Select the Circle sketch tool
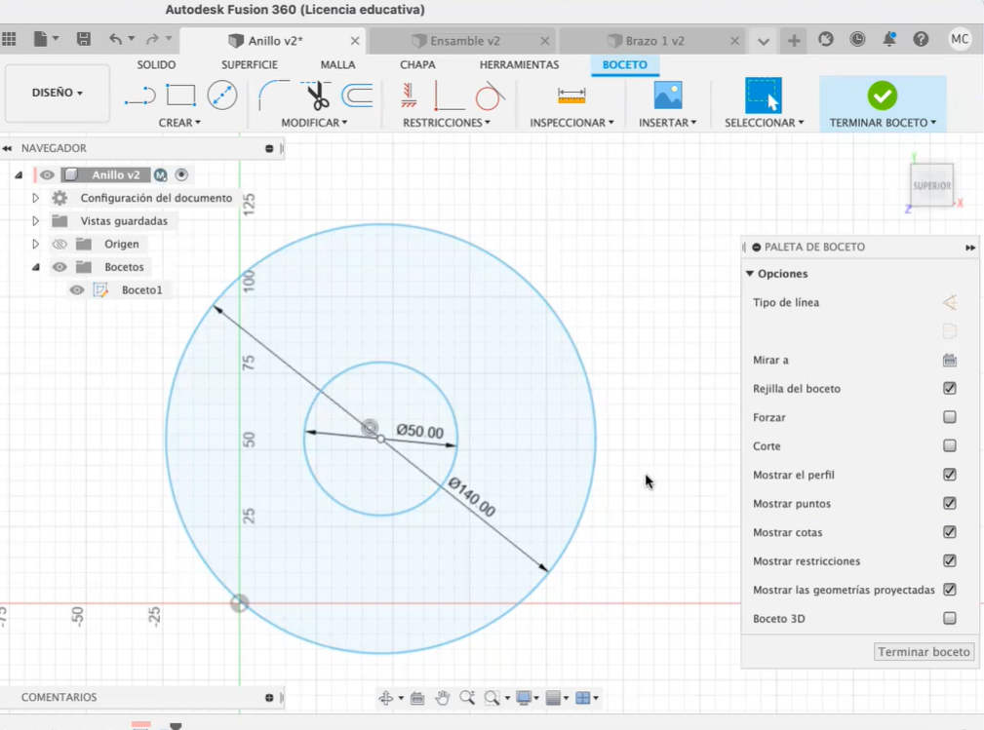This screenshot has height=730, width=984. pyautogui.click(x=222, y=96)
